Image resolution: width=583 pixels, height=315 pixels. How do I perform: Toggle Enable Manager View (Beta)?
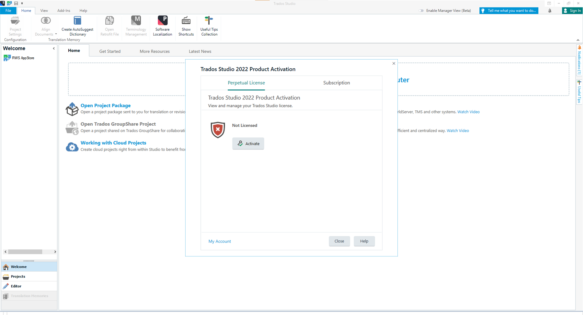pos(421,11)
